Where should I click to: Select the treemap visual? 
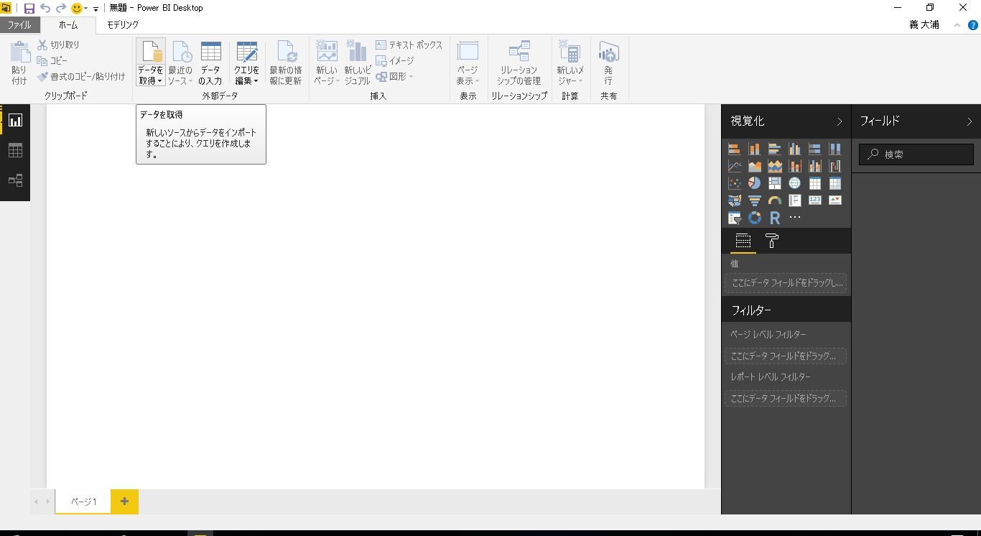[774, 183]
